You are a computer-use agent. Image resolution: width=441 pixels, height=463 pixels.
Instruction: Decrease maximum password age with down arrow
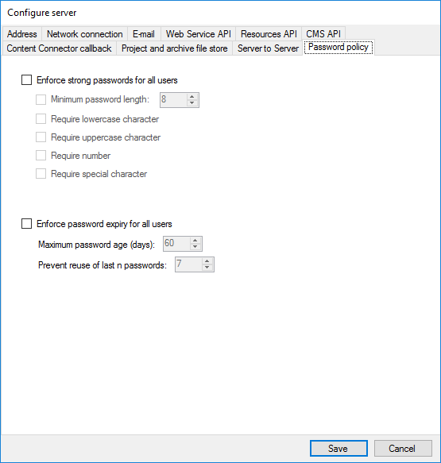(195, 247)
